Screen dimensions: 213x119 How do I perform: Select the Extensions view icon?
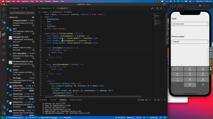4,34
